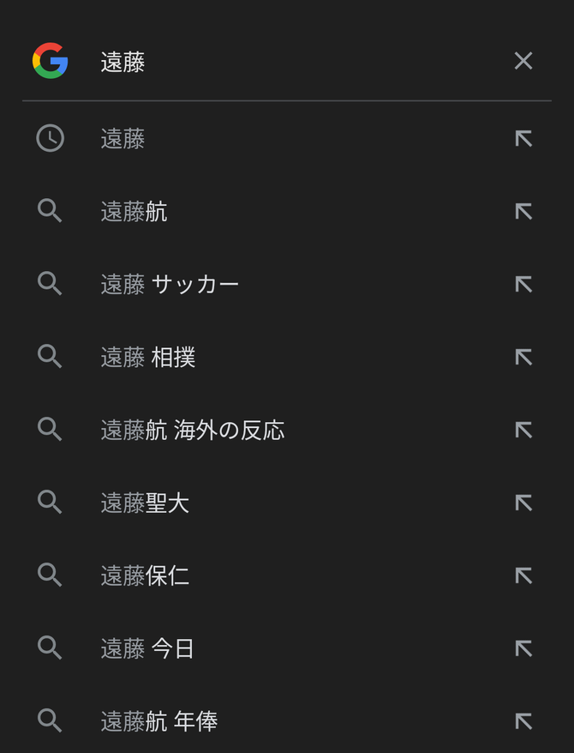Click the clock history icon beside 遠藤

(50, 139)
